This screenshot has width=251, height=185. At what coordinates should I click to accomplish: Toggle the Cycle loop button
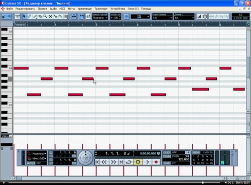pyautogui.click(x=129, y=162)
